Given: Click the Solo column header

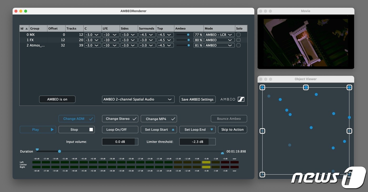Looking at the screenshot, I should [241, 28].
